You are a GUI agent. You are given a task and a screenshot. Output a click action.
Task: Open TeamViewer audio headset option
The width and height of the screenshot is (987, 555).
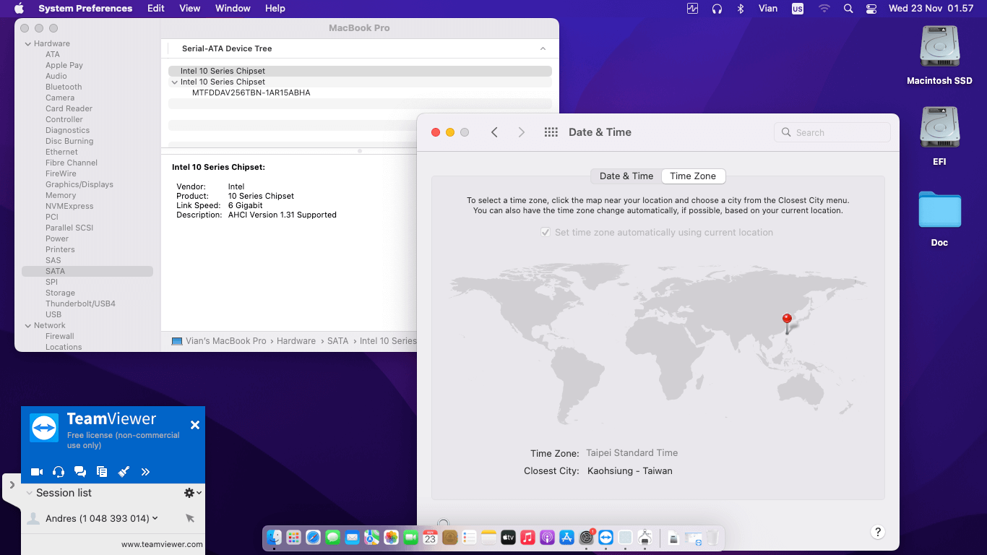[59, 472]
